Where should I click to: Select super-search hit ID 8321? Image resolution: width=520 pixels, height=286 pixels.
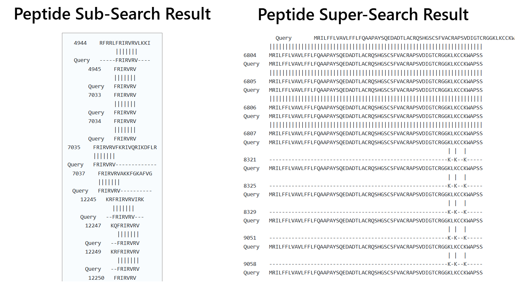250,160
